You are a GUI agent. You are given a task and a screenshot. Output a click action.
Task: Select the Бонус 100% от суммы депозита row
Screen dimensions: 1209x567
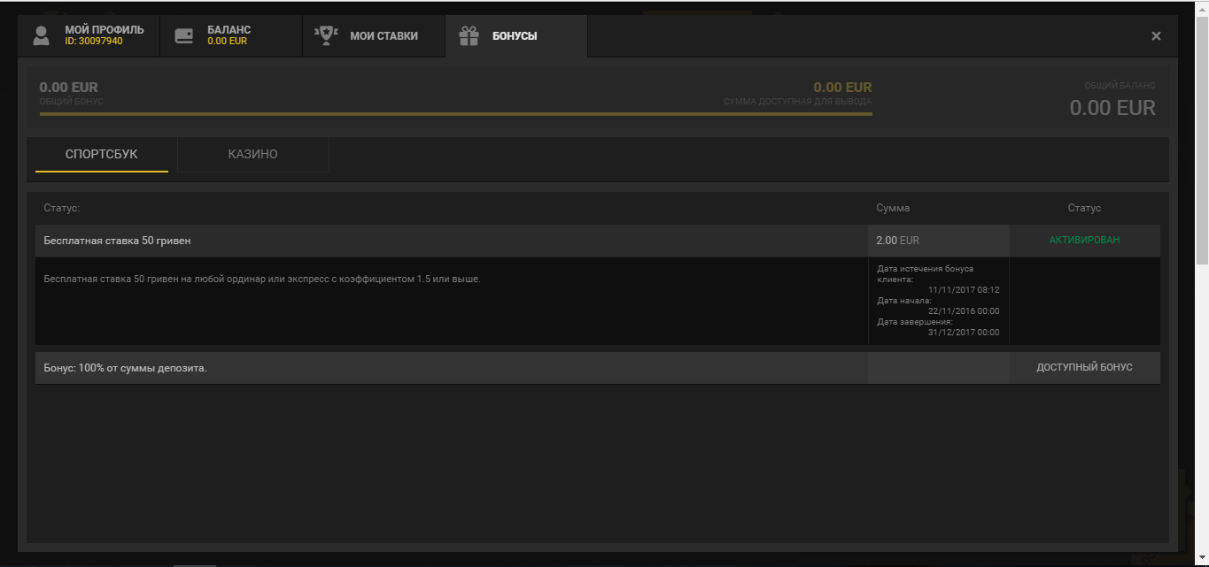point(354,367)
